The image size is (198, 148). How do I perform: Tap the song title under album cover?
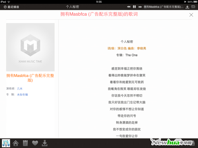click(x=30, y=78)
